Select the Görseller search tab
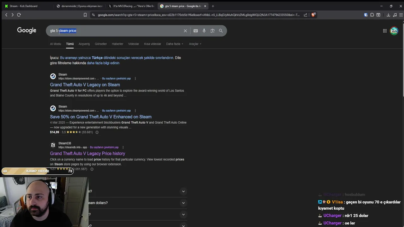 (x=101, y=44)
